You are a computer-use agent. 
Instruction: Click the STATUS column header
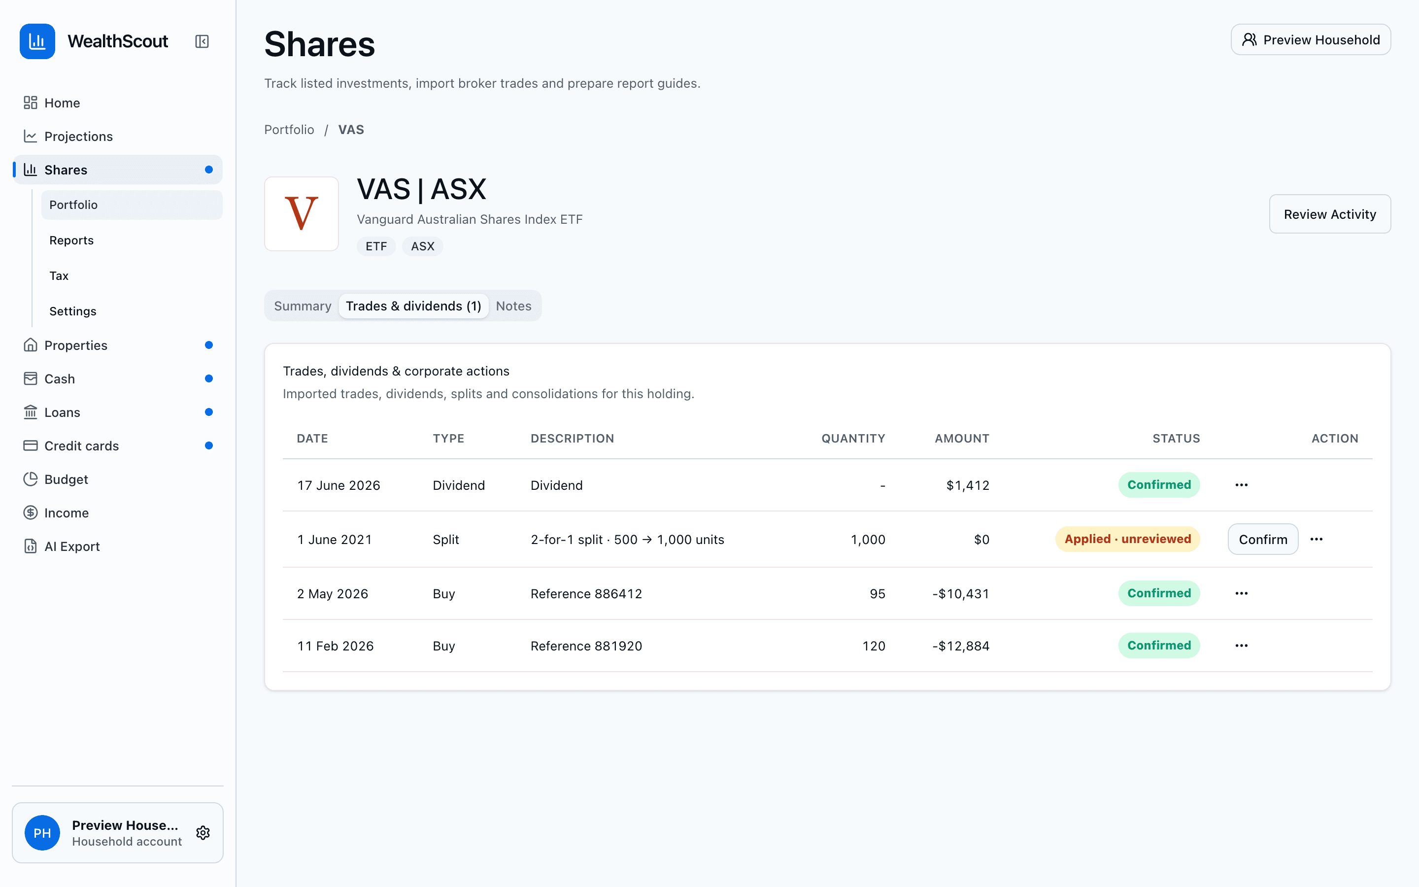[1176, 438]
